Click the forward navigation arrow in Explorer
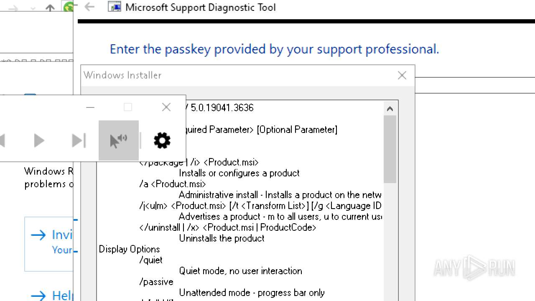 13,8
